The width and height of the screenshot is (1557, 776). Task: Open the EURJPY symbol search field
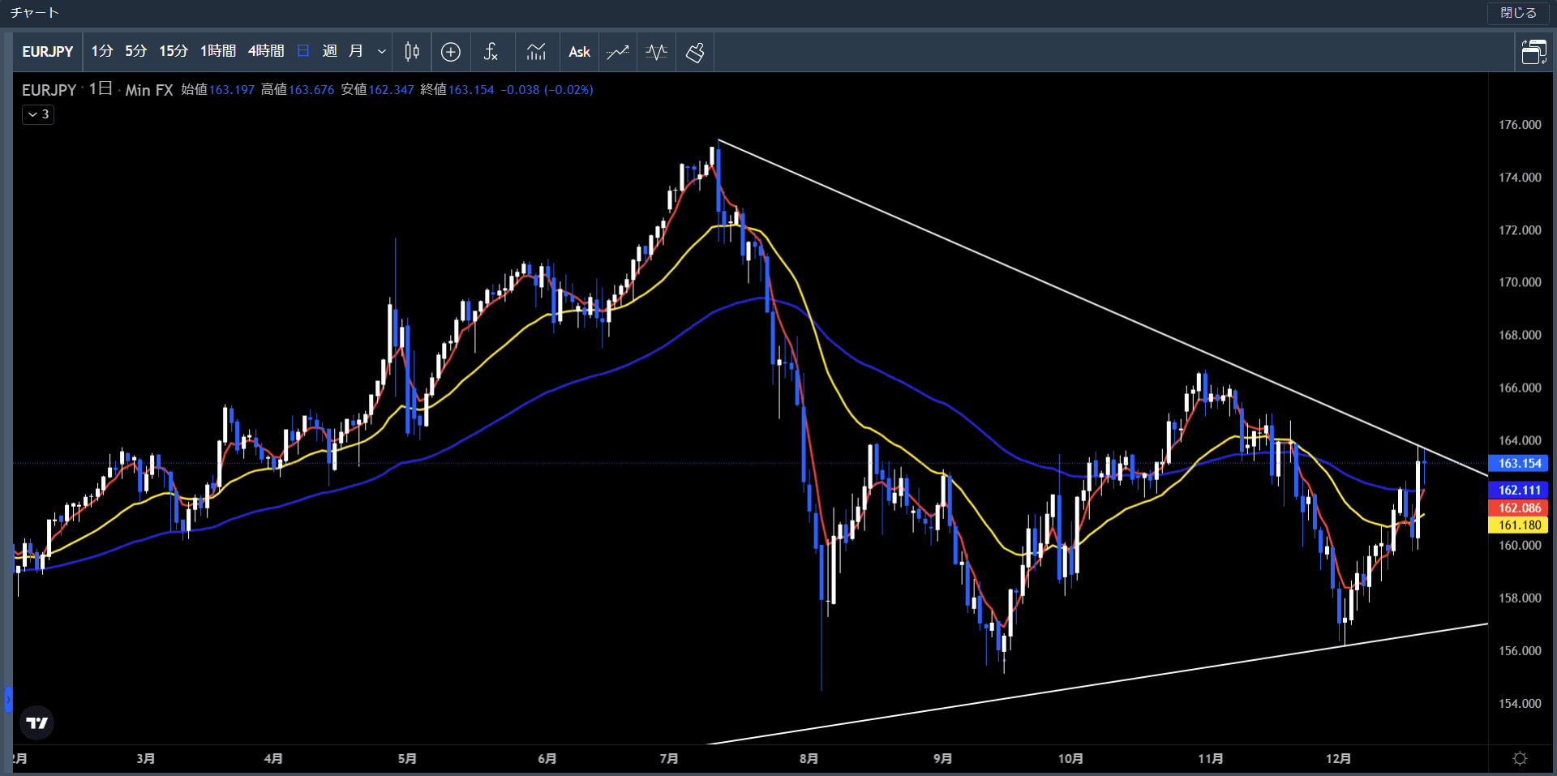pyautogui.click(x=48, y=52)
